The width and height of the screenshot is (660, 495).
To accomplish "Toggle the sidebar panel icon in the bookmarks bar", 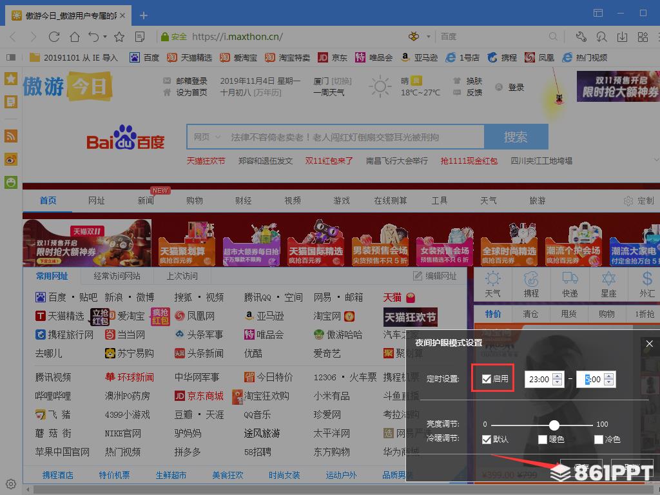I will point(11,57).
